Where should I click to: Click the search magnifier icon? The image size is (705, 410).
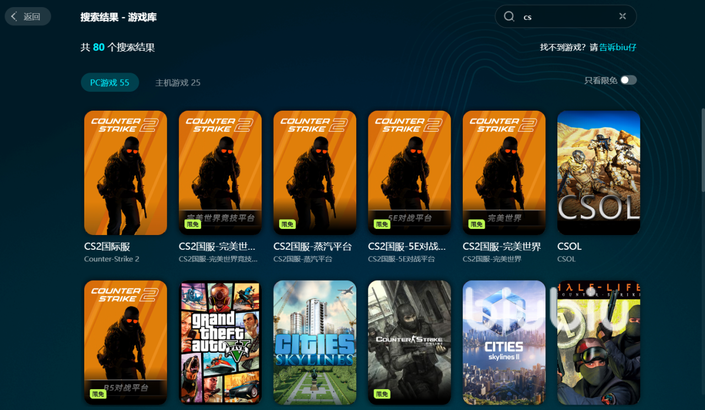(x=509, y=17)
